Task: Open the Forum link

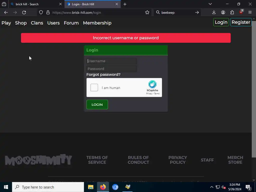Action: click(71, 23)
